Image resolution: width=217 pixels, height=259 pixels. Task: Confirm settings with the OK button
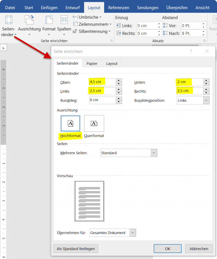[x=167, y=248]
